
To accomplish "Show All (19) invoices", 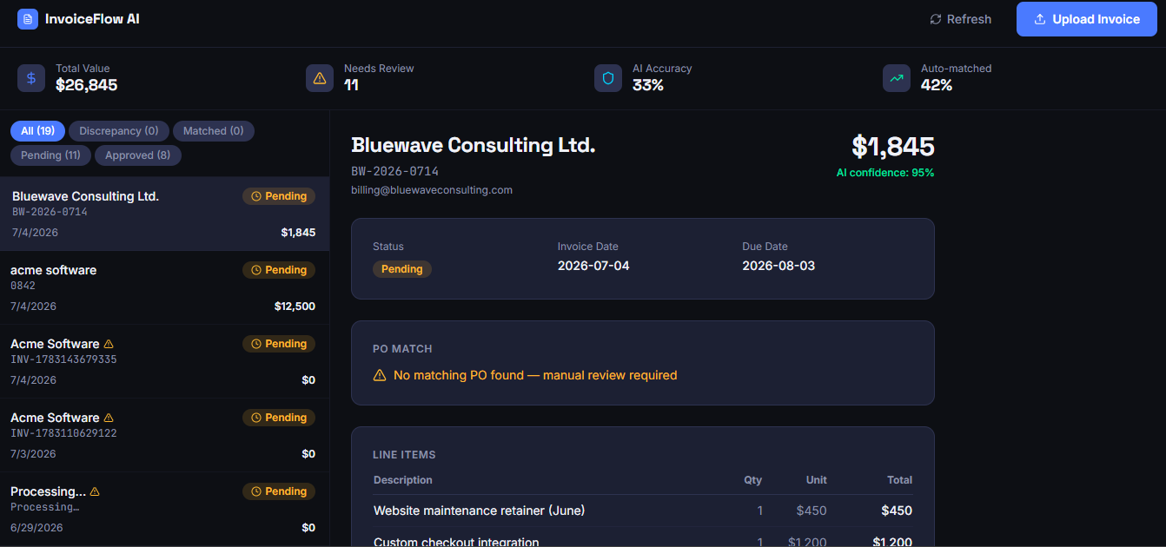I will [37, 131].
